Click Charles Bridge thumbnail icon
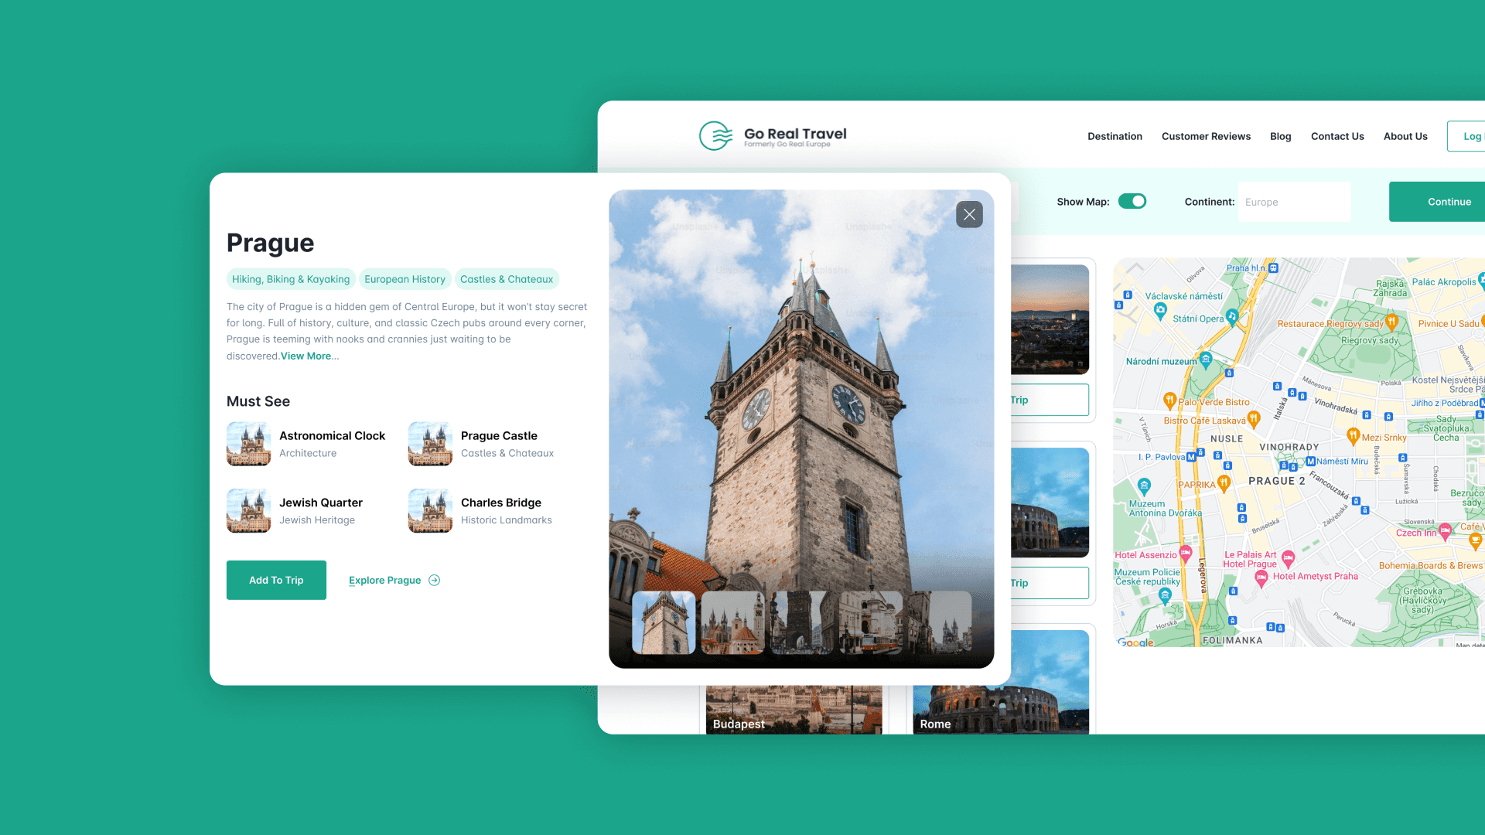1485x835 pixels. [430, 510]
